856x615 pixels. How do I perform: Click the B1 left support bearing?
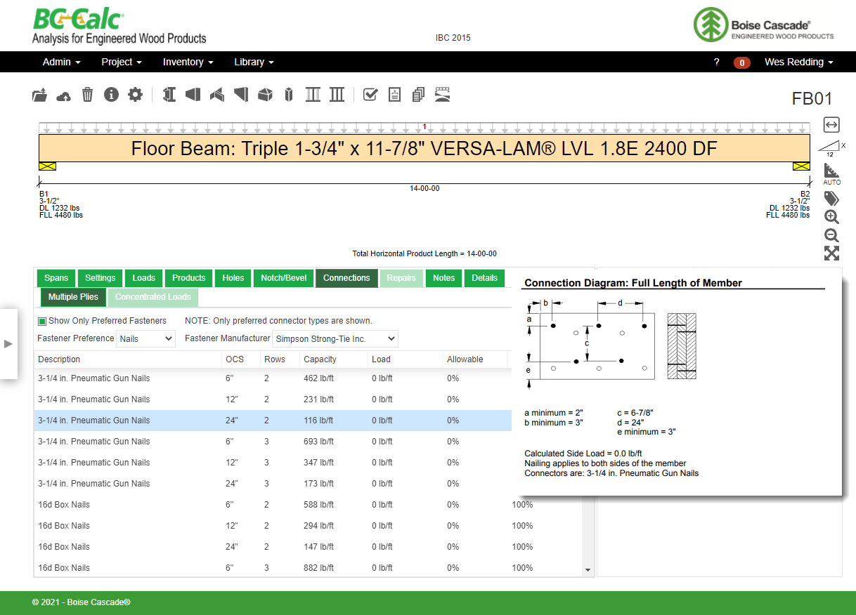[47, 166]
